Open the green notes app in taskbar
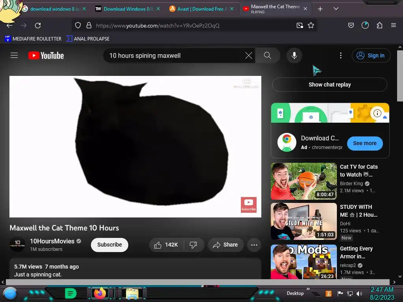This screenshot has width=403, height=302. pos(70,293)
